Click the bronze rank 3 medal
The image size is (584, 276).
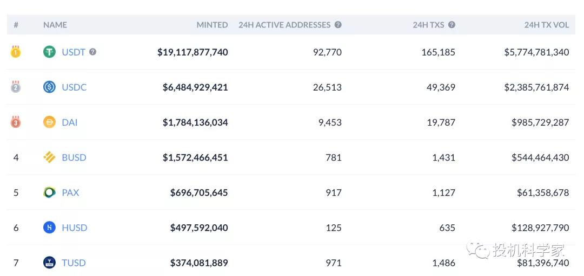(x=16, y=122)
